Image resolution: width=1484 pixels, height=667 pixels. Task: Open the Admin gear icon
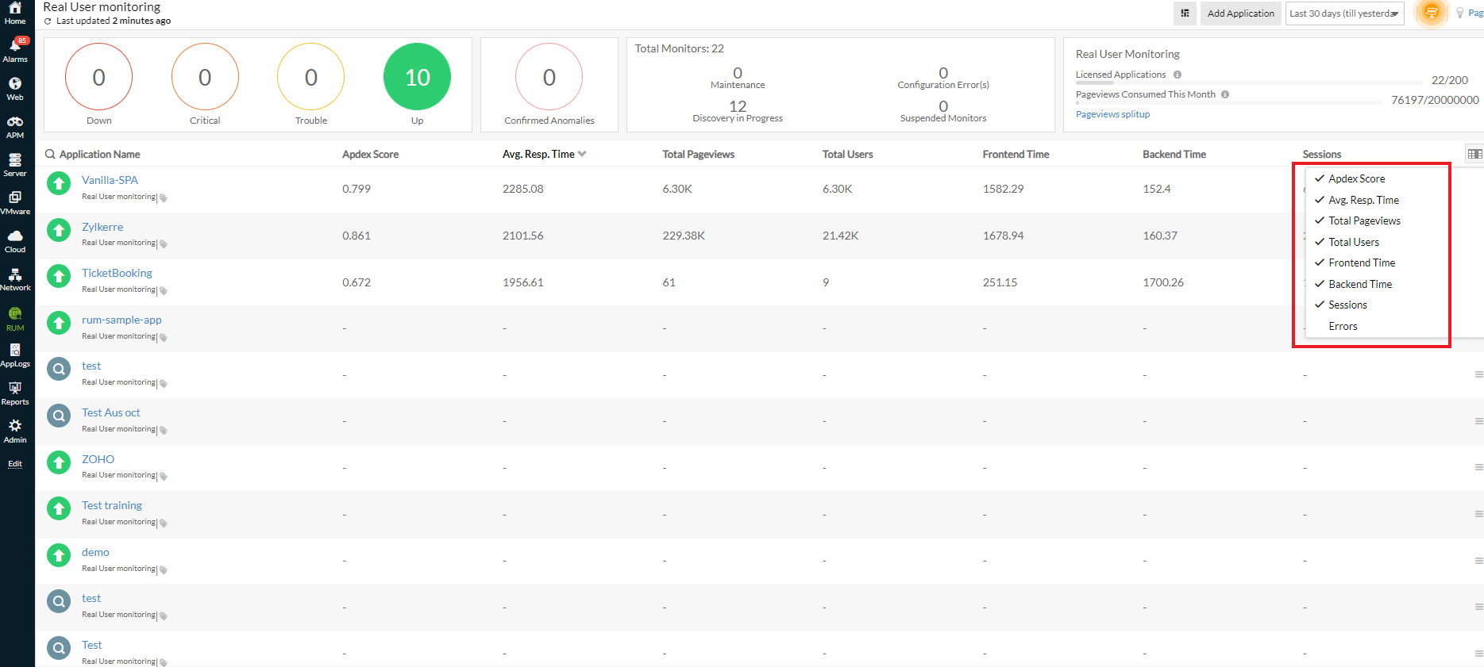(15, 430)
